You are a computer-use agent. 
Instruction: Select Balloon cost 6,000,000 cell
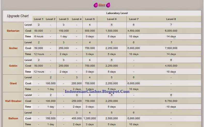point(134,118)
